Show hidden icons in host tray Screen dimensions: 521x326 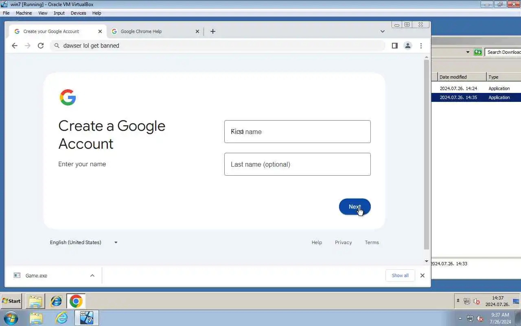tap(460, 318)
